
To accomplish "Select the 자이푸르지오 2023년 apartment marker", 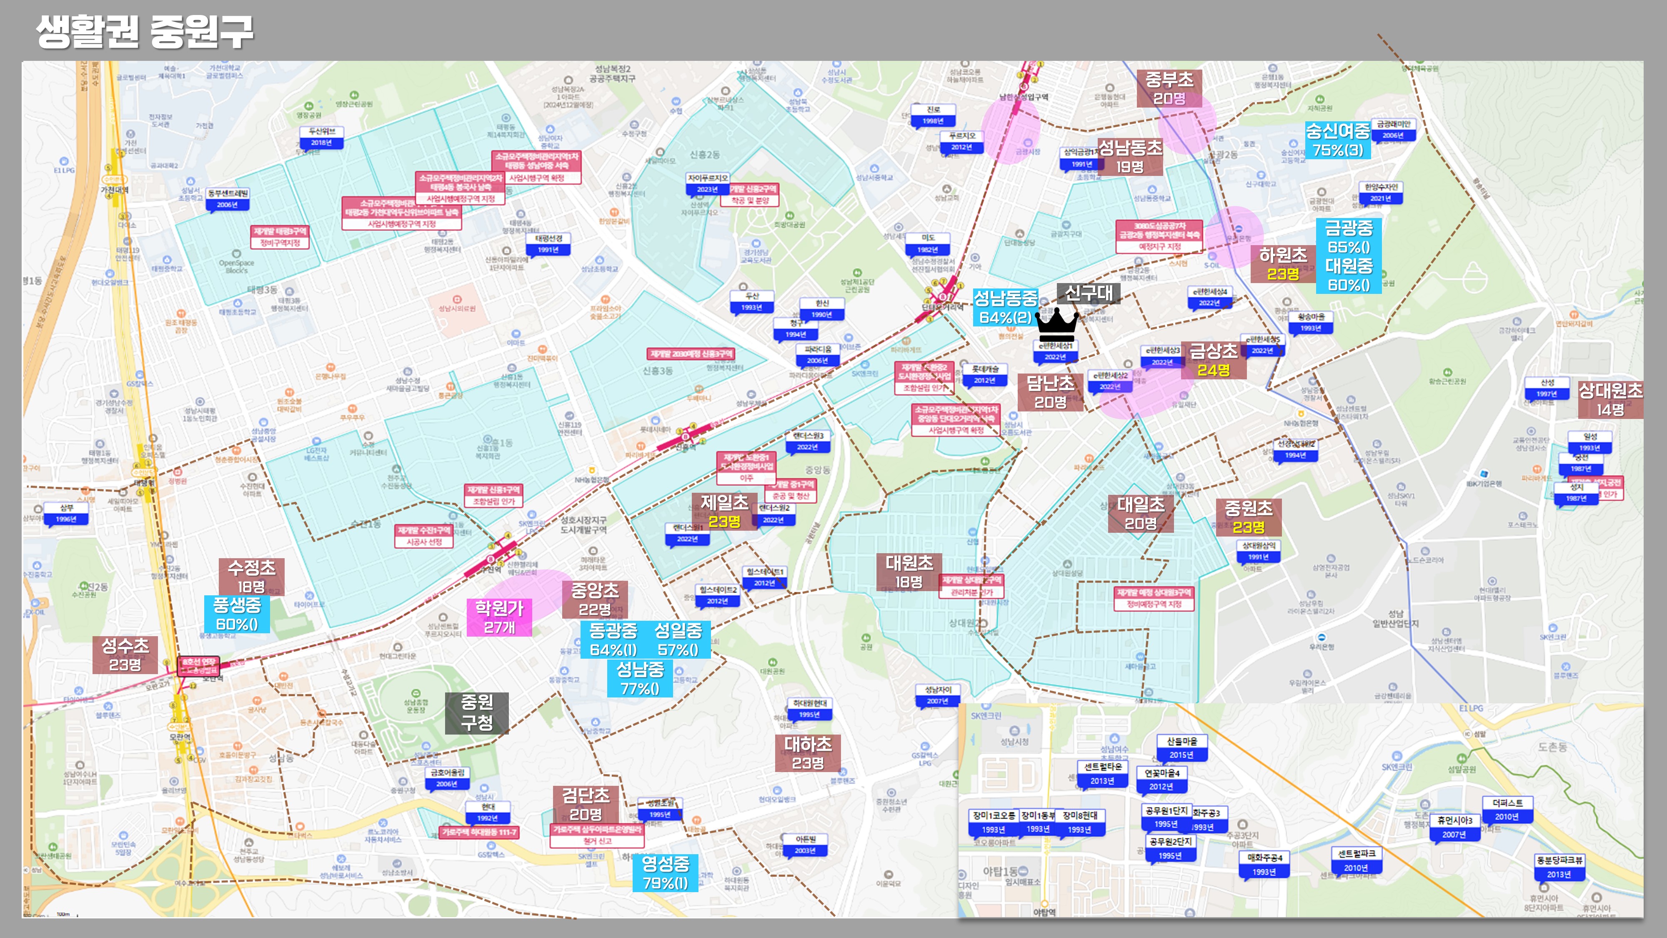I will [x=707, y=183].
